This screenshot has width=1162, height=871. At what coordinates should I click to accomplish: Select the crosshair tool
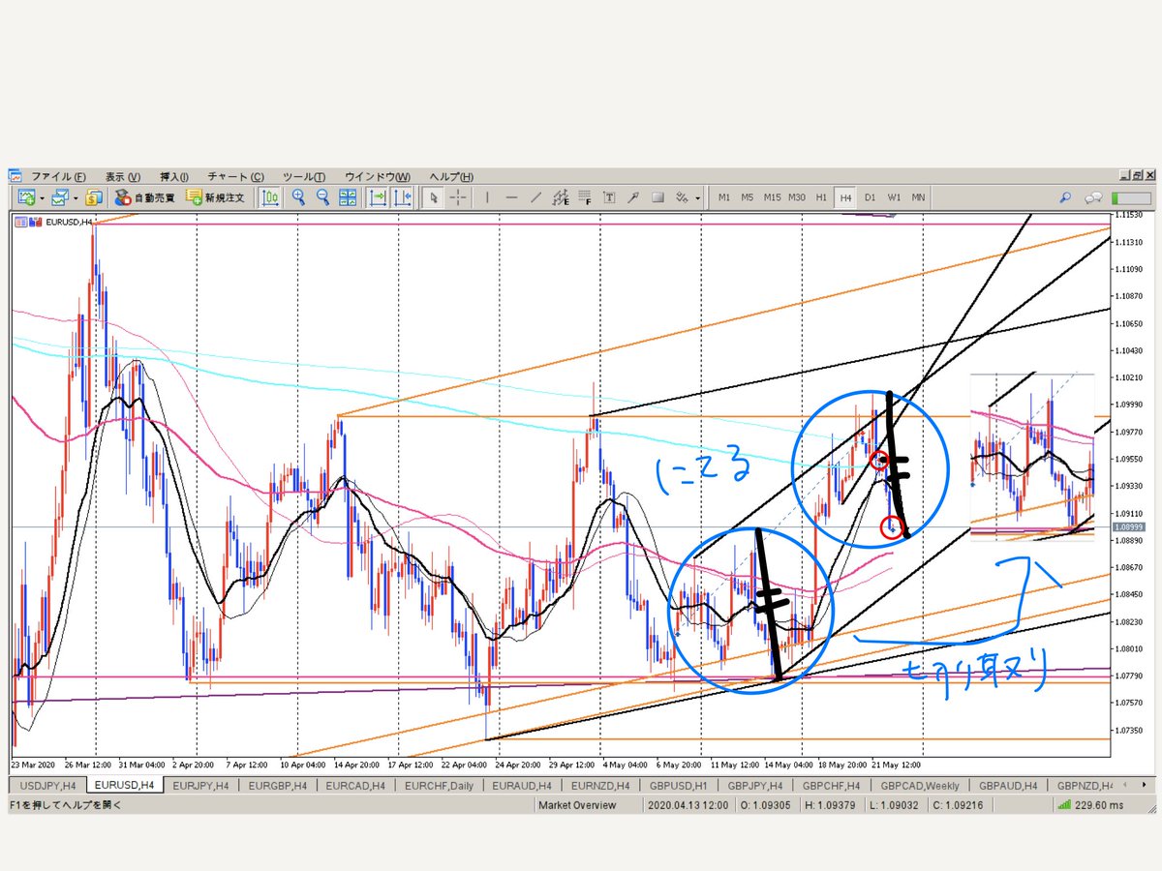[458, 197]
